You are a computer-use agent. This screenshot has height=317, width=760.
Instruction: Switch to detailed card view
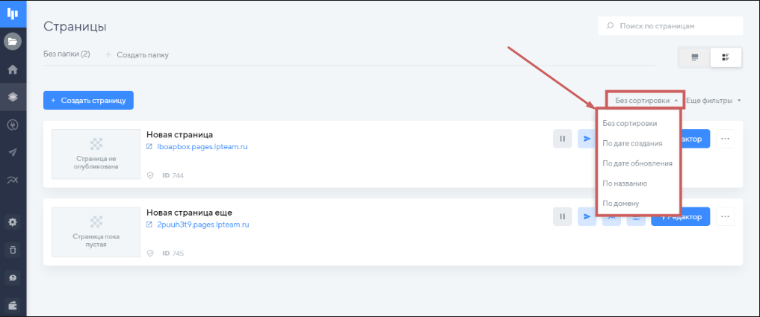[726, 57]
